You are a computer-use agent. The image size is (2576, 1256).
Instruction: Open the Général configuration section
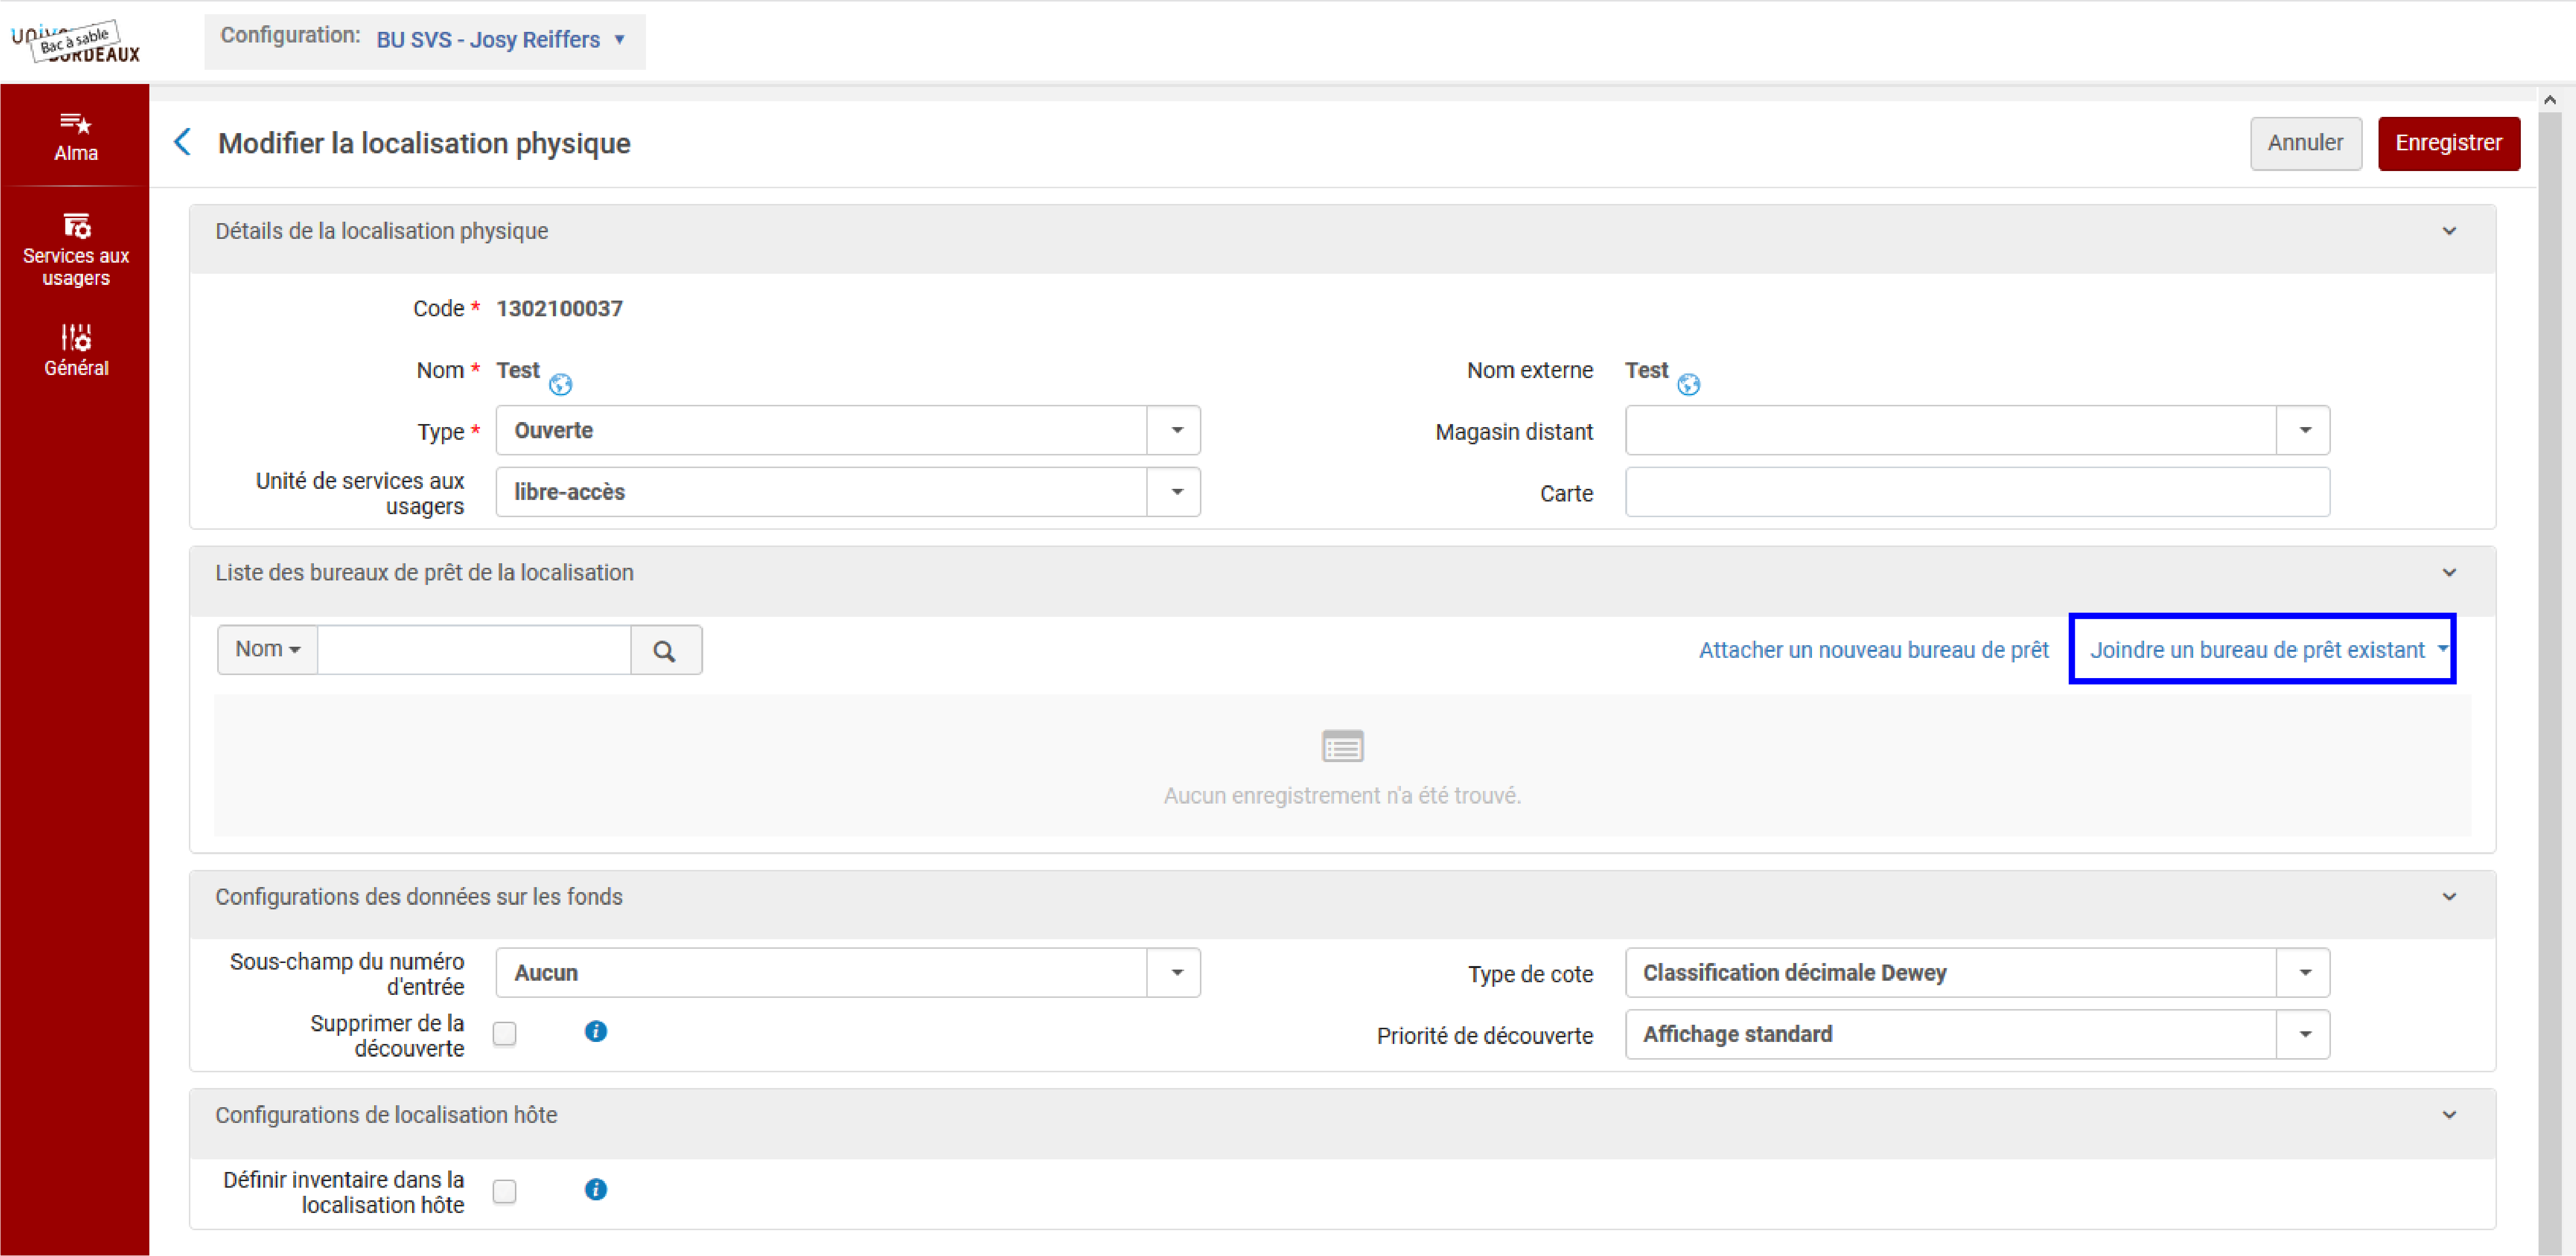75,350
